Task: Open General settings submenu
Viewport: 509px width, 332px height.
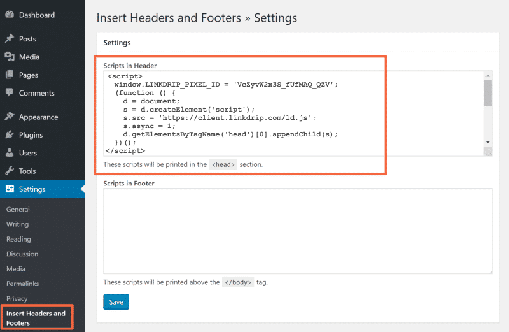Action: click(x=18, y=210)
